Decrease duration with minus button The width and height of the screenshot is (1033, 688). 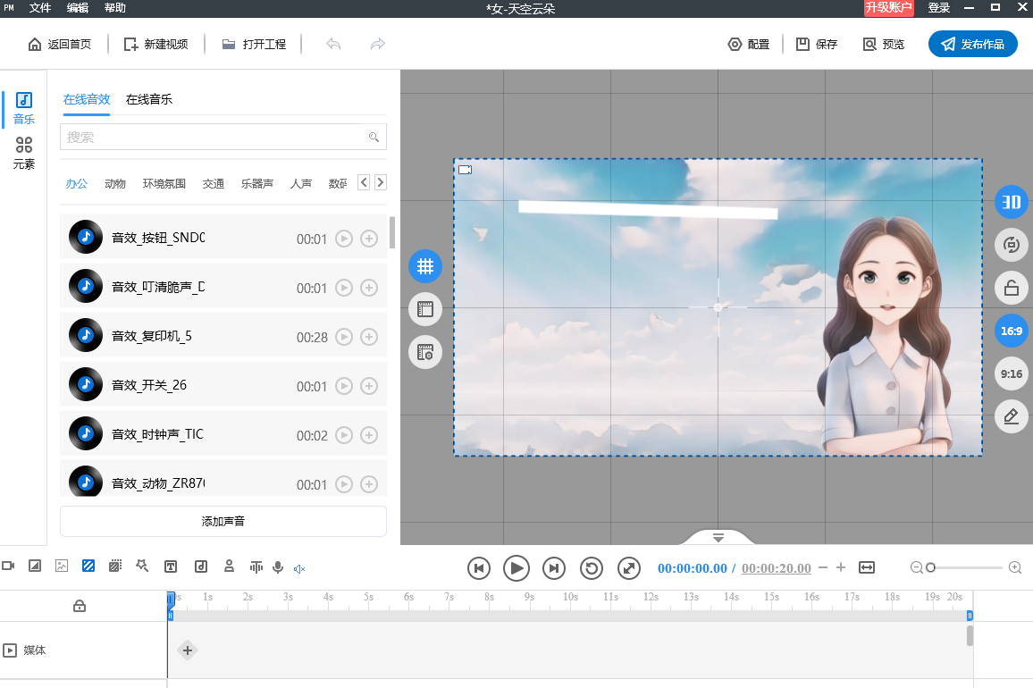pyautogui.click(x=823, y=567)
